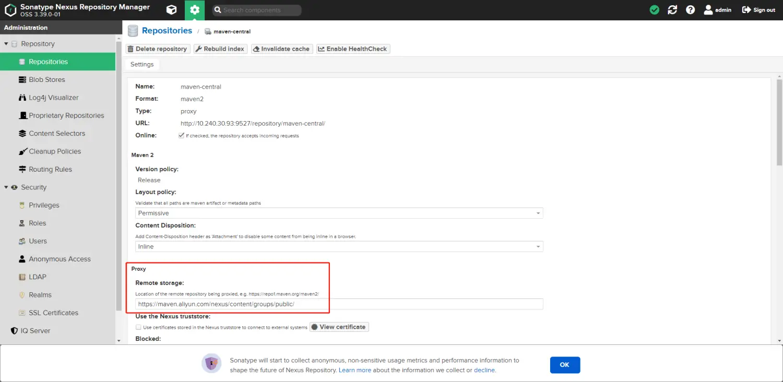Click the Administration gear icon

(195, 10)
